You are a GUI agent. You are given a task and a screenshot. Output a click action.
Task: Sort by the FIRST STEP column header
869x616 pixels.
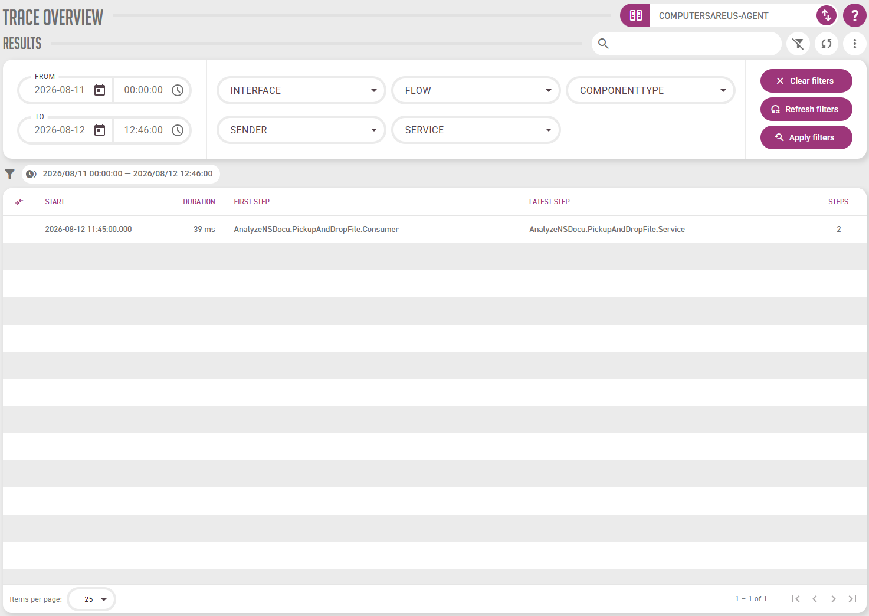pyautogui.click(x=251, y=202)
